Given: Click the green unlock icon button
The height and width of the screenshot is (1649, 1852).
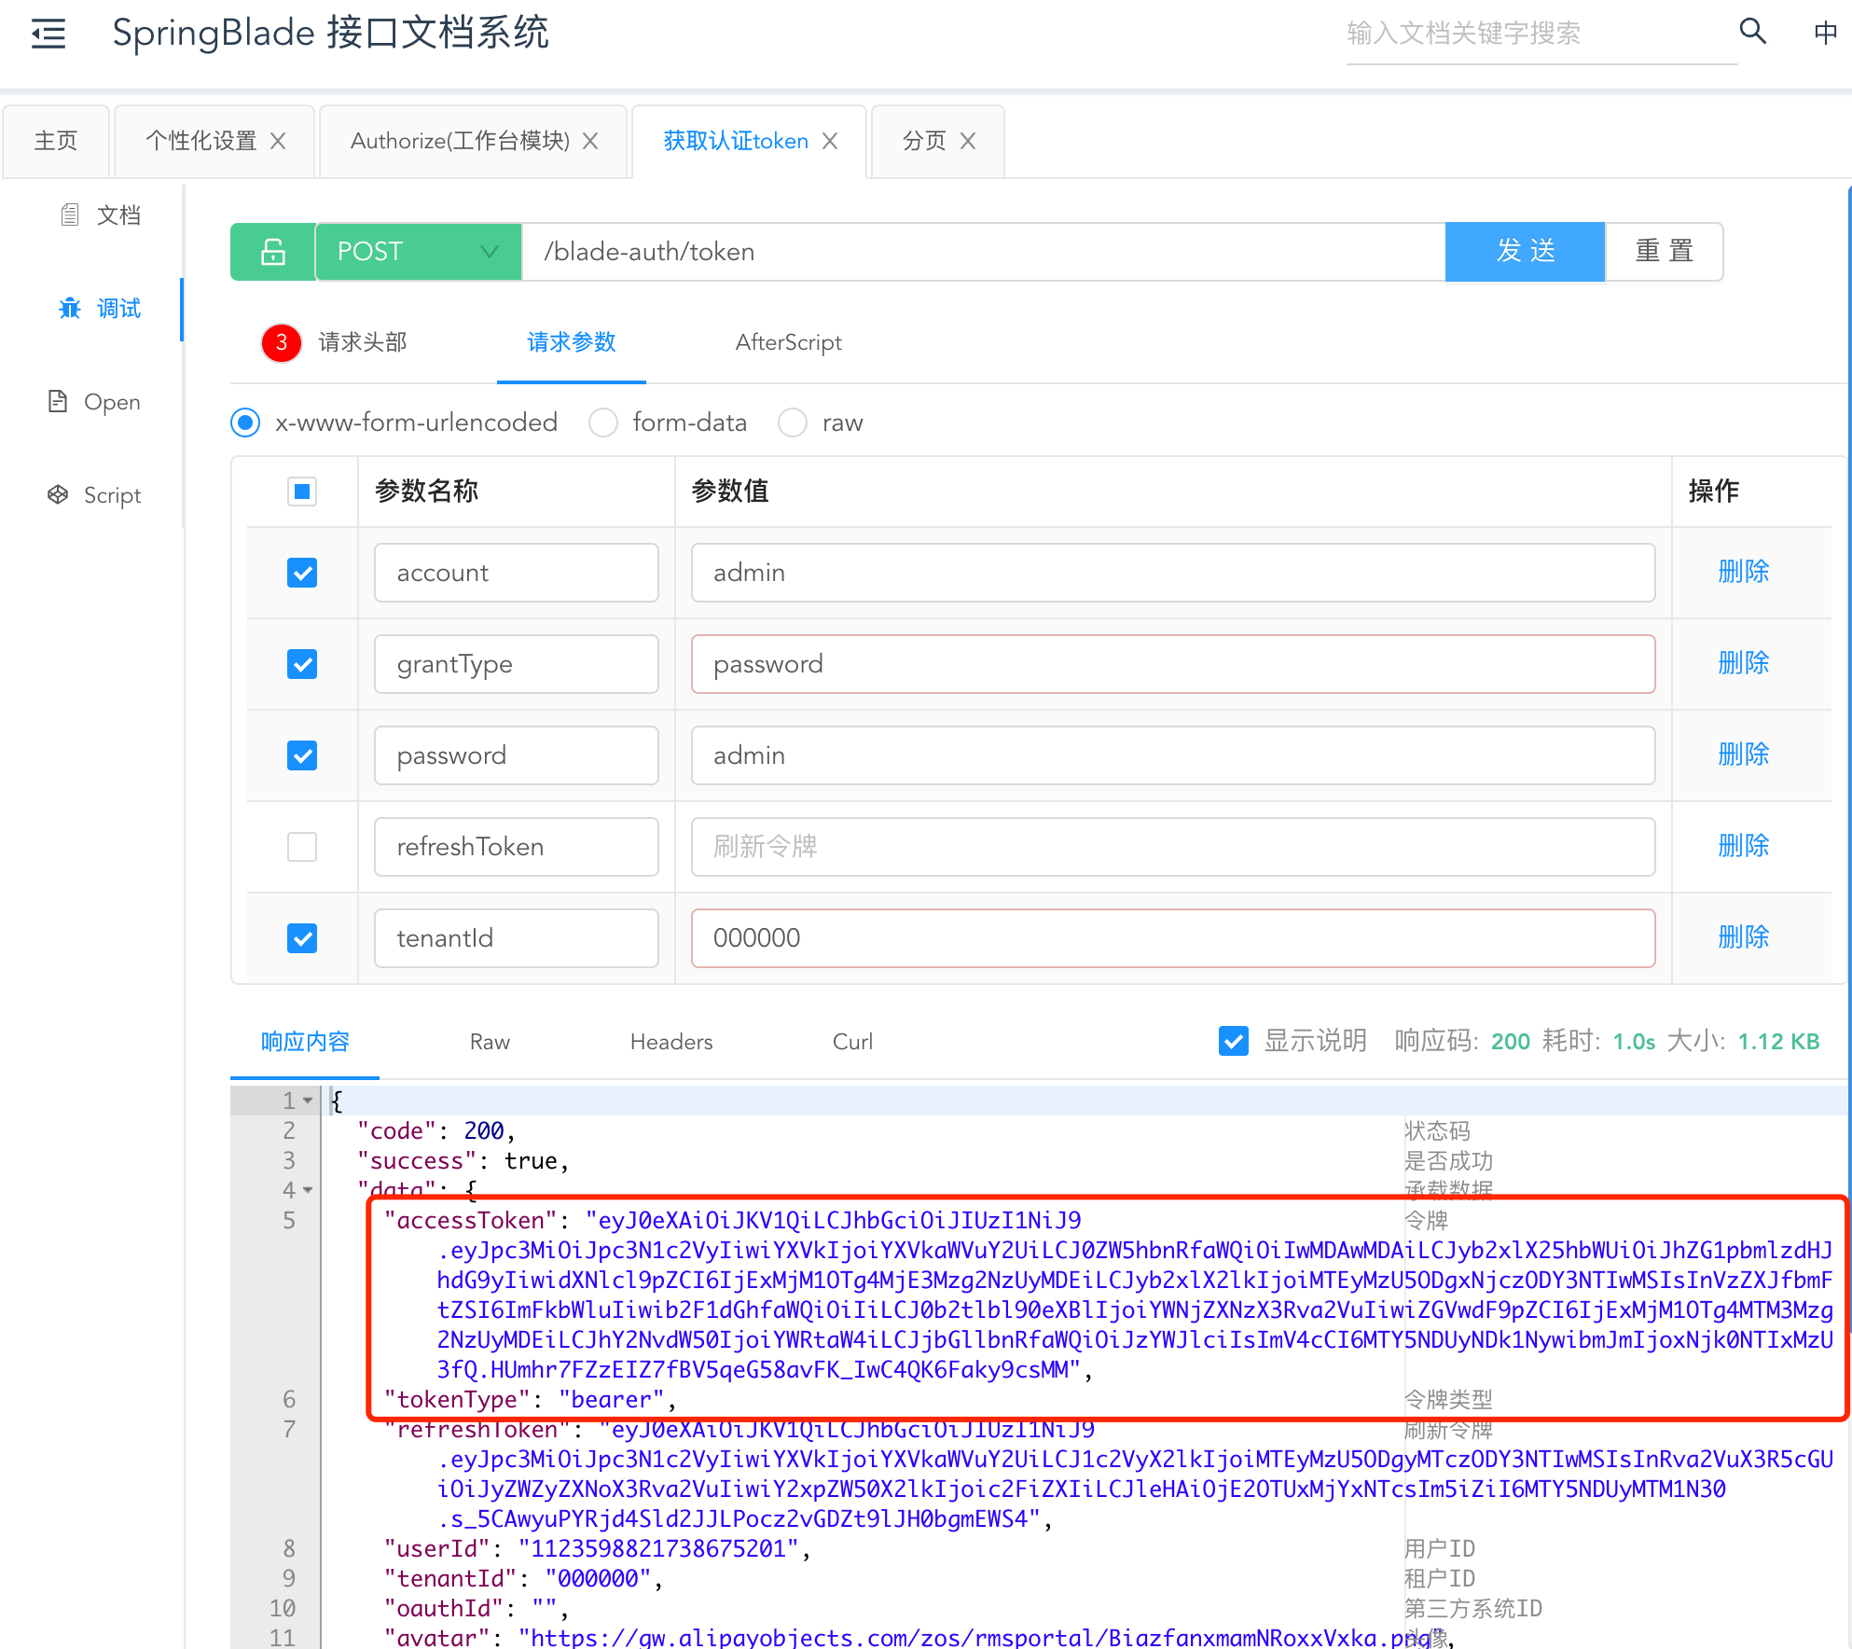Looking at the screenshot, I should [272, 252].
